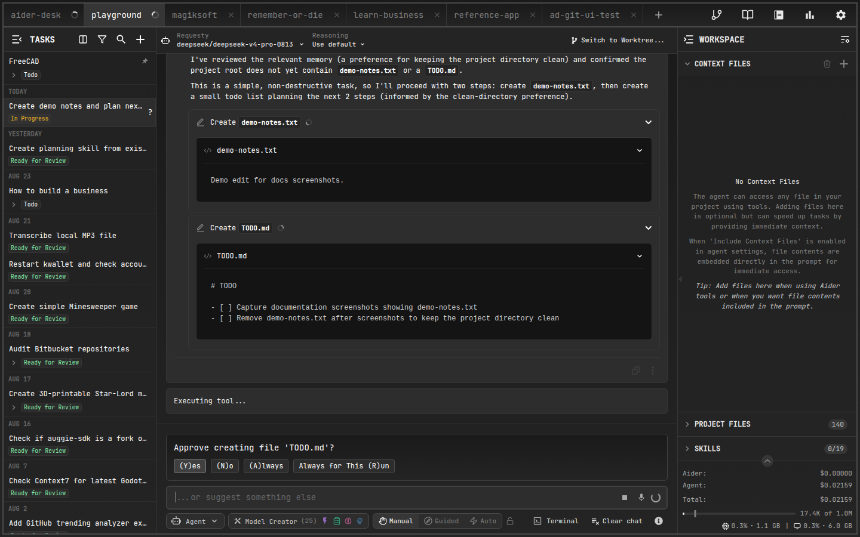Copy the message with the copy icon
Viewport: 860px width, 537px height.
(x=636, y=371)
